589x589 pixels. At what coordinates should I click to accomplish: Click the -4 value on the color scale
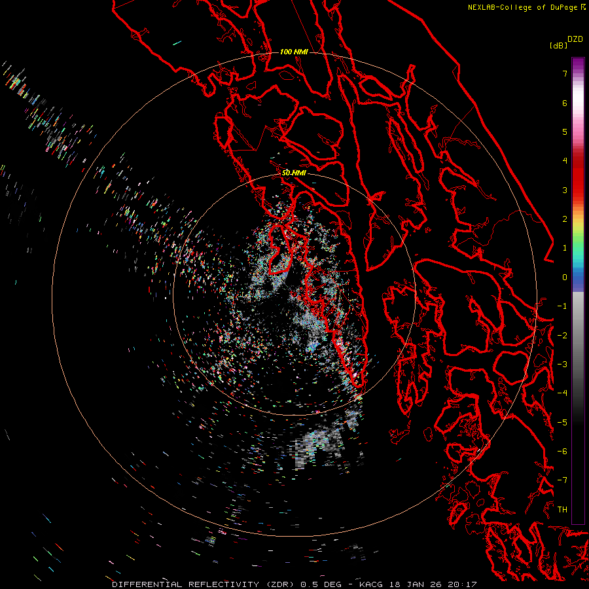(562, 393)
